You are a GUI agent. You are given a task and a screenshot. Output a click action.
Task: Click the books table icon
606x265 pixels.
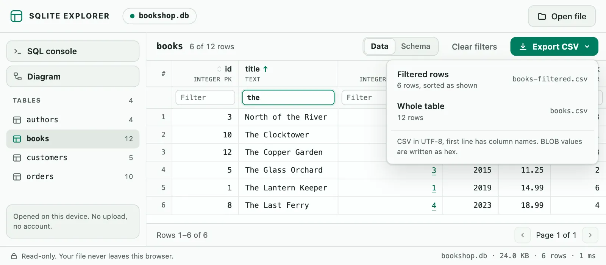[17, 139]
